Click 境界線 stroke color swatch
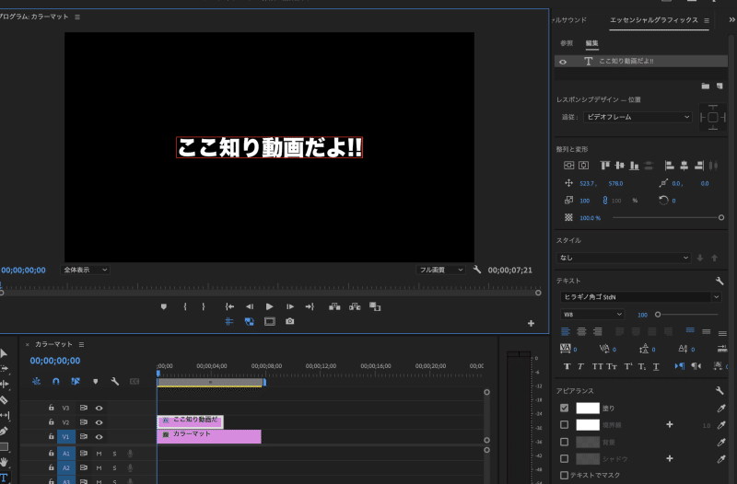The height and width of the screenshot is (484, 737). [x=588, y=425]
